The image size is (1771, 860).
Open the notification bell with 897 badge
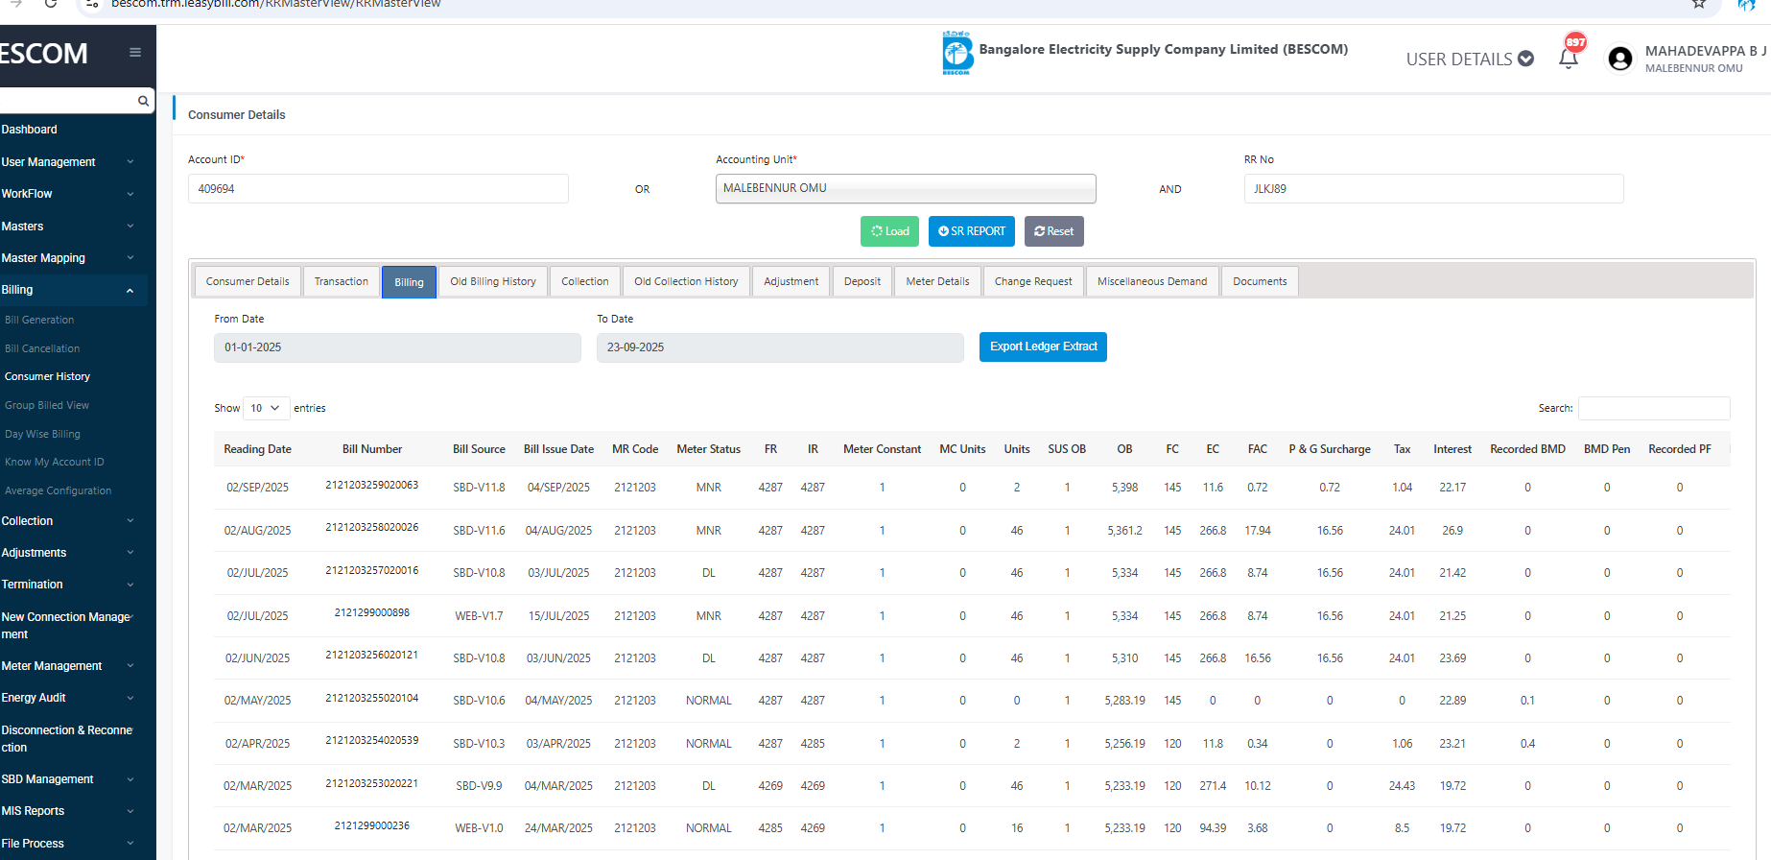coord(1569,59)
